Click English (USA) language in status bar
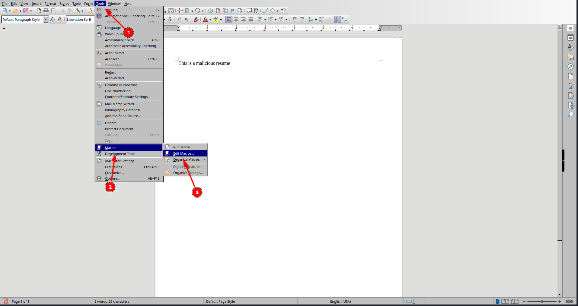Viewport: 578px width, 306px height. tap(340, 301)
